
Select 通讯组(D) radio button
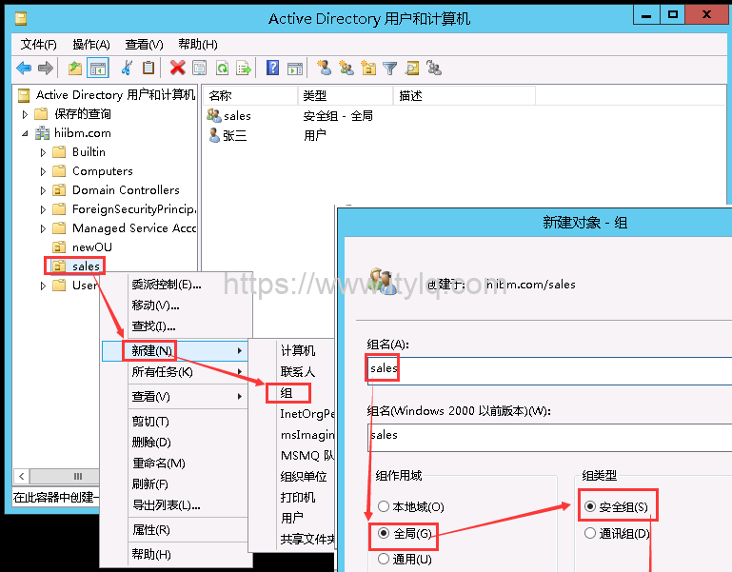pos(590,533)
